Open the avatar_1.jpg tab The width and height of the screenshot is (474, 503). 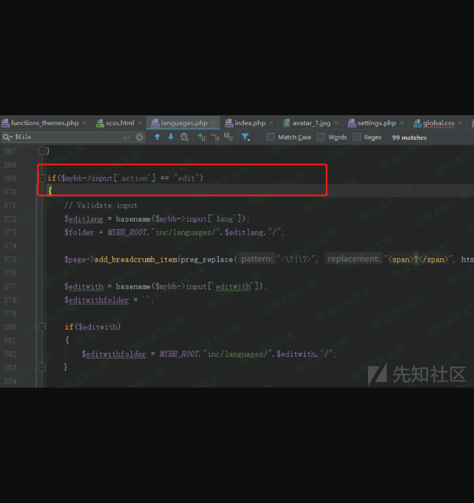tap(311, 123)
